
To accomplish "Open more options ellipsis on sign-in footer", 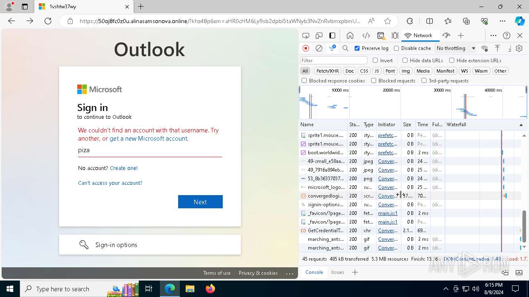I will click(290, 273).
